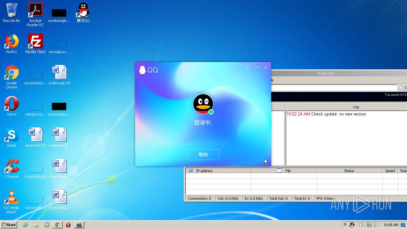Open Internet Explorer from the taskbar
Viewport: 407px width, 229px height.
pos(25,225)
